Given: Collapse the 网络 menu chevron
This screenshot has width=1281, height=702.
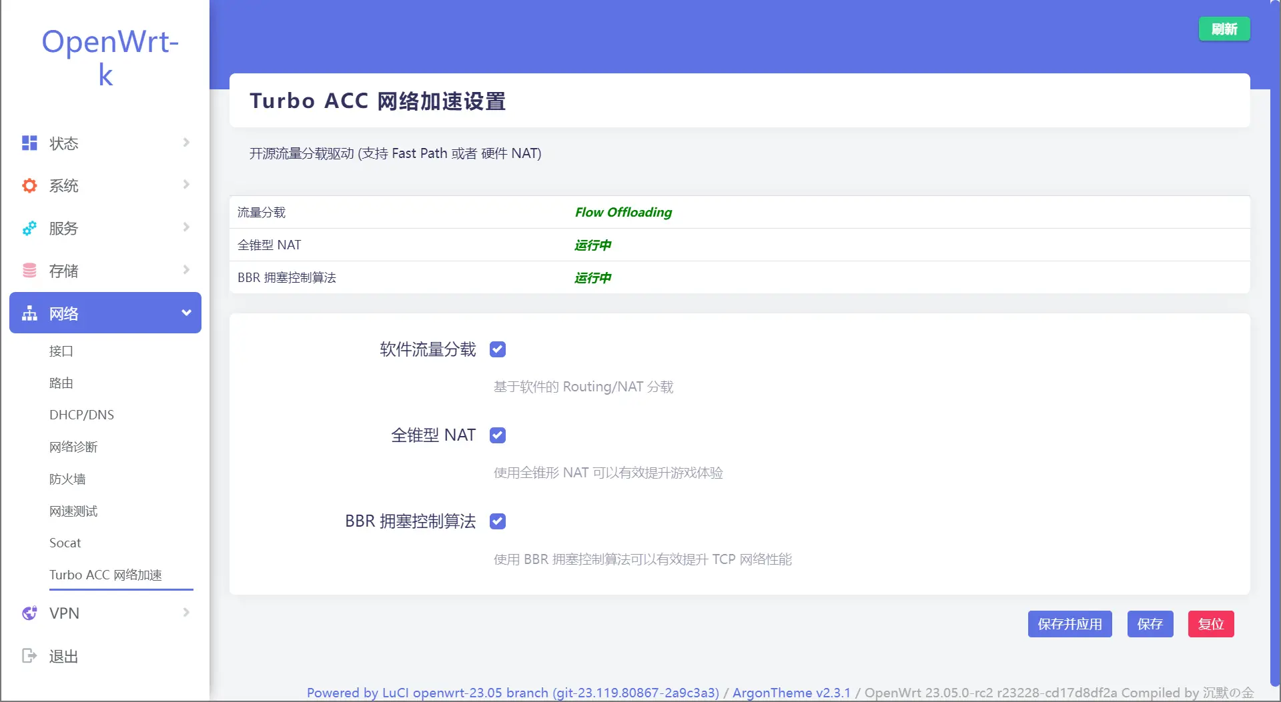Looking at the screenshot, I should click(x=186, y=313).
